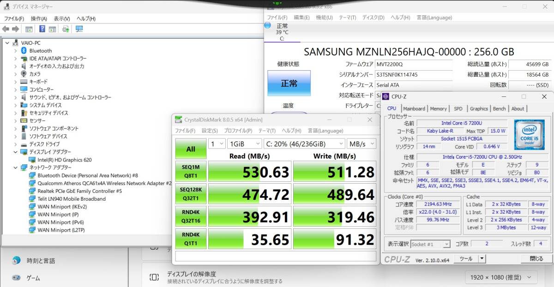Switch to the SPD tab in CPU-Z
This screenshot has height=287, width=554.
tap(458, 108)
